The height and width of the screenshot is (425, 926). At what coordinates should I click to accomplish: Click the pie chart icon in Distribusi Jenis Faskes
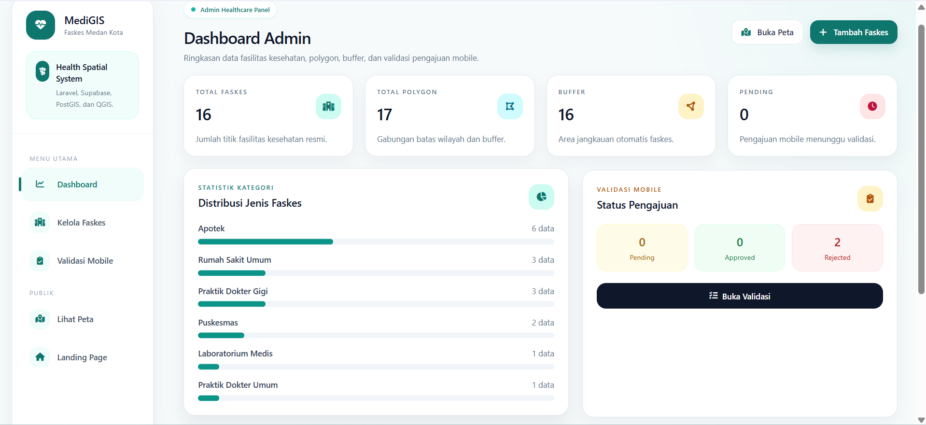point(541,197)
